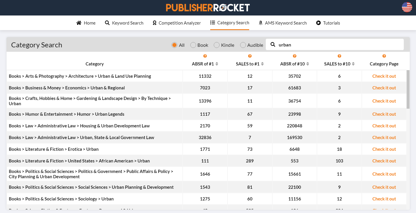Choose the Kindle radio button
The image size is (416, 213).
pos(216,45)
